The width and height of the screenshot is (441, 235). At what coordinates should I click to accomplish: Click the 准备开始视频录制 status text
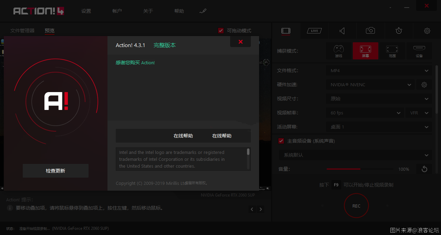pos(35,228)
